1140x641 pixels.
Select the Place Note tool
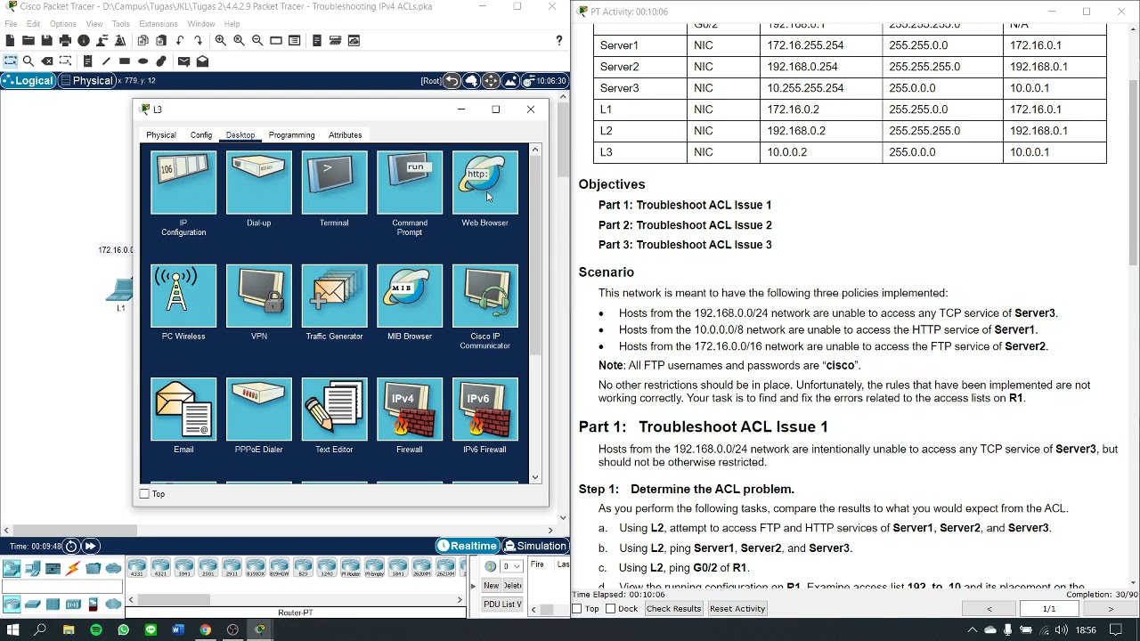[x=87, y=61]
